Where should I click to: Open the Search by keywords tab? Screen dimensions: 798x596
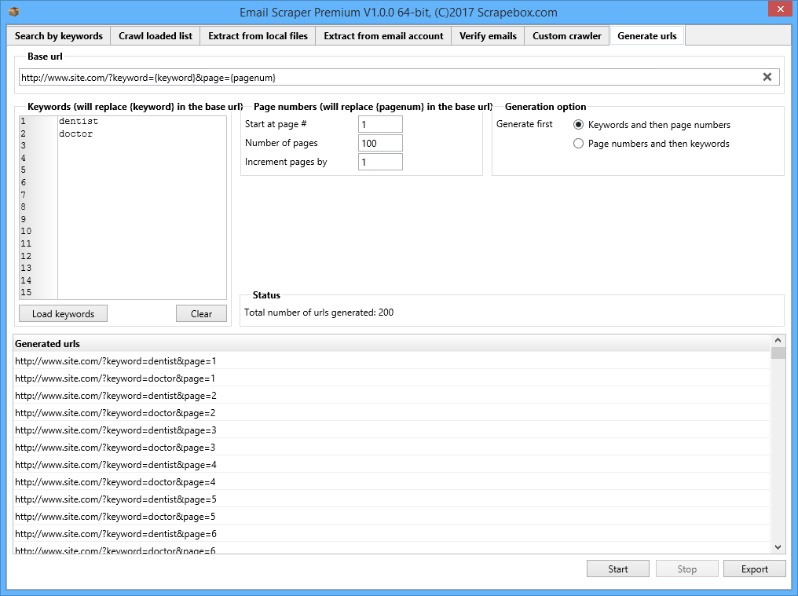tap(59, 36)
